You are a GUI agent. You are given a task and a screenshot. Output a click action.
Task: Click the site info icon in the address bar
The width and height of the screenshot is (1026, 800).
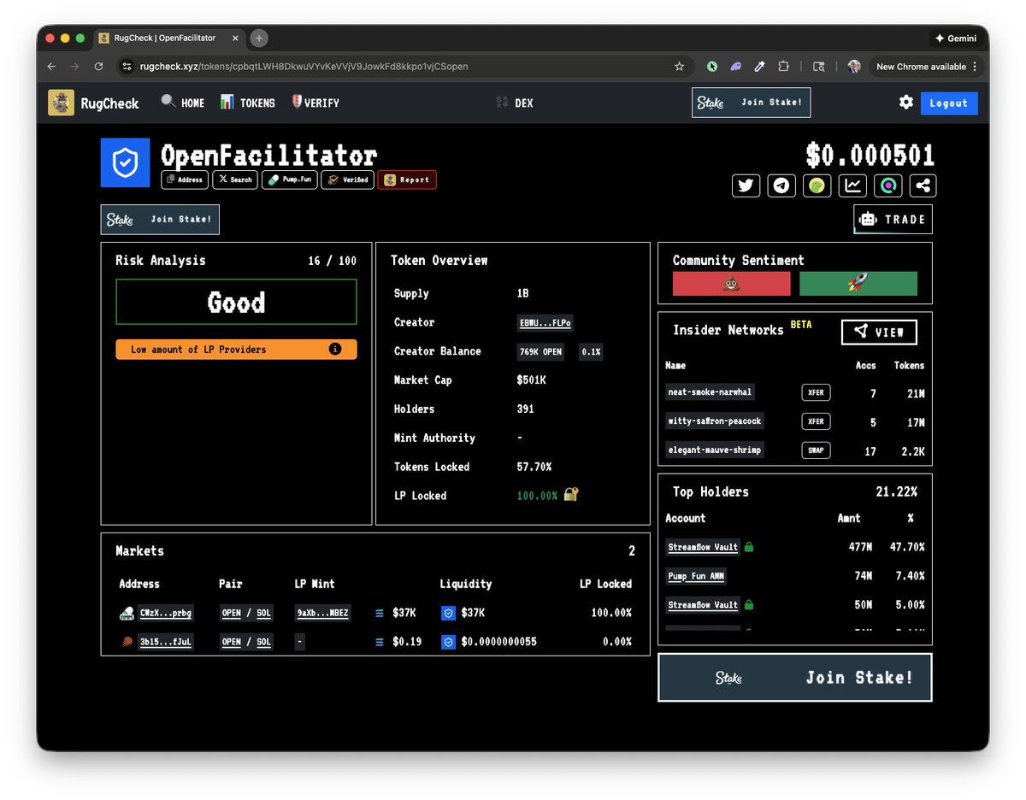coord(127,66)
